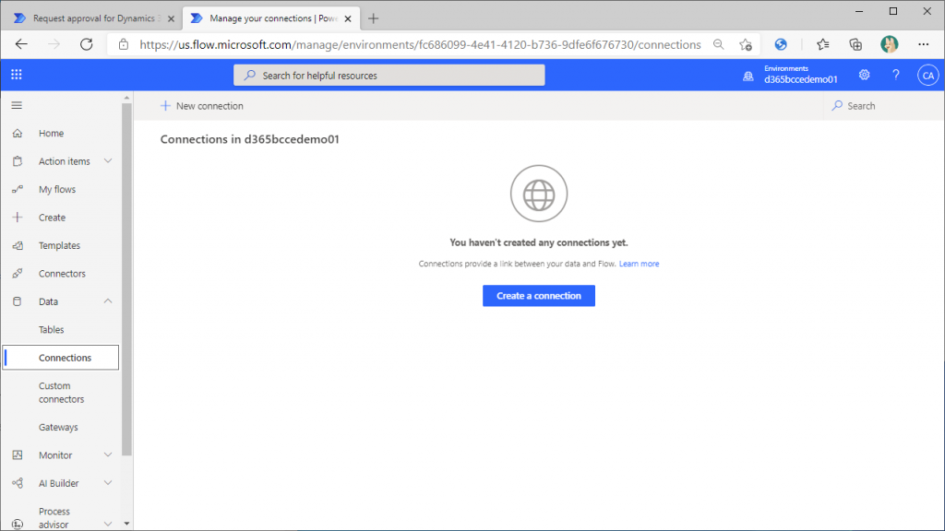
Task: Click the browser address bar URL
Action: 420,44
